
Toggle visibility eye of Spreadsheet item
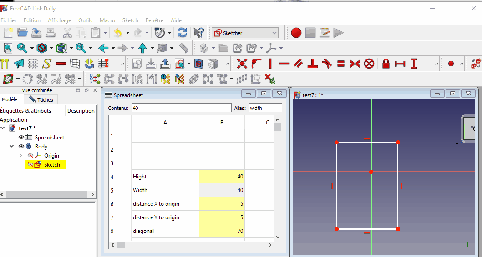click(21, 138)
